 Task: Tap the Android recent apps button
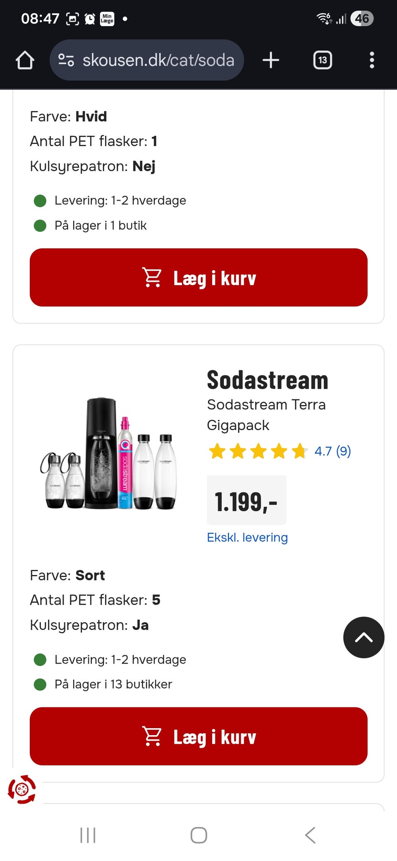(88, 835)
